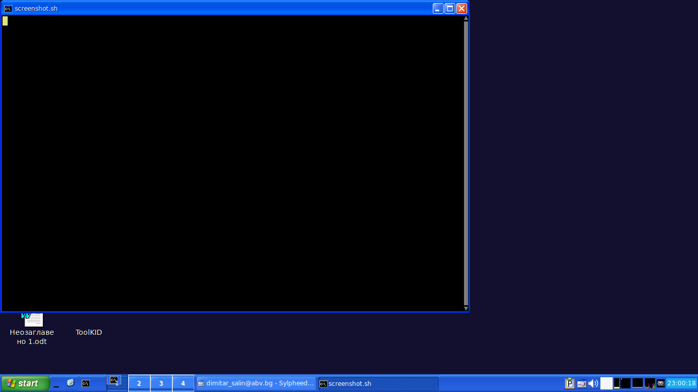Open the start menu

click(x=25, y=383)
